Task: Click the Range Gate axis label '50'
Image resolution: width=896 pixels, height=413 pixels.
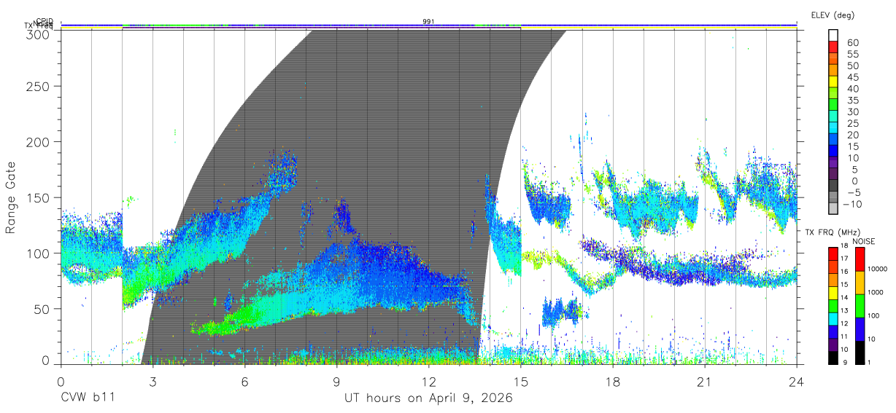Action: [42, 309]
